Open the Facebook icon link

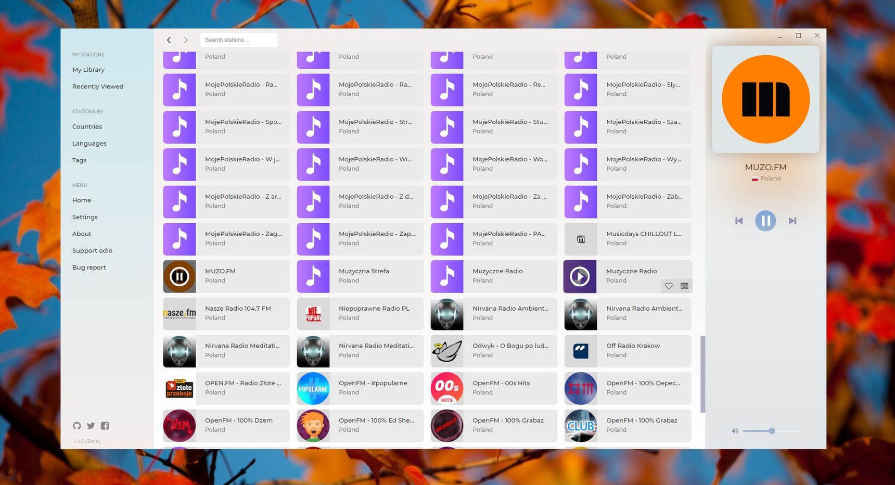point(105,426)
